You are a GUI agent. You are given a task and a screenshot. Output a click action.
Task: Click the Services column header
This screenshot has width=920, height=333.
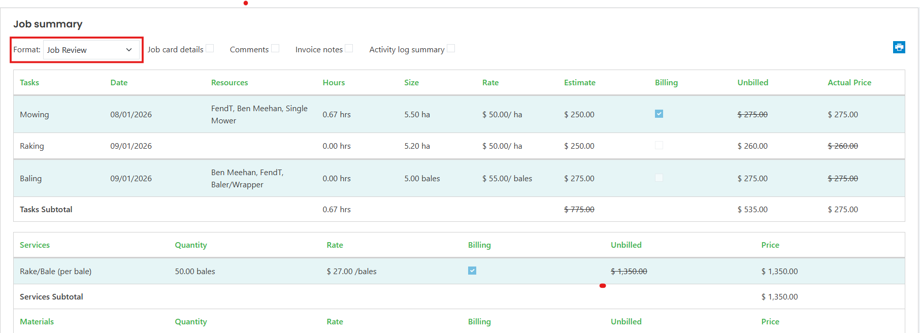click(x=35, y=245)
